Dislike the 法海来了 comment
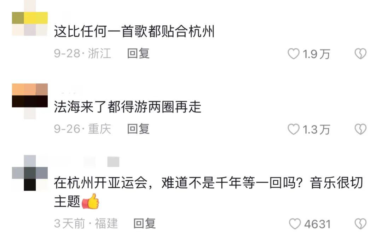 click(x=360, y=129)
